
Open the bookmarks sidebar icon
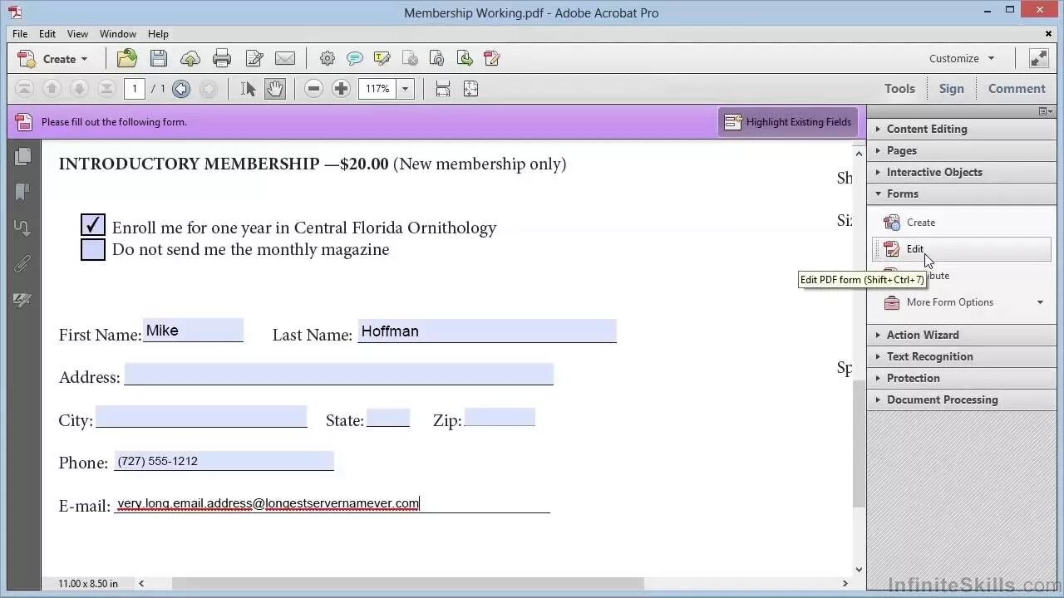pyautogui.click(x=22, y=192)
